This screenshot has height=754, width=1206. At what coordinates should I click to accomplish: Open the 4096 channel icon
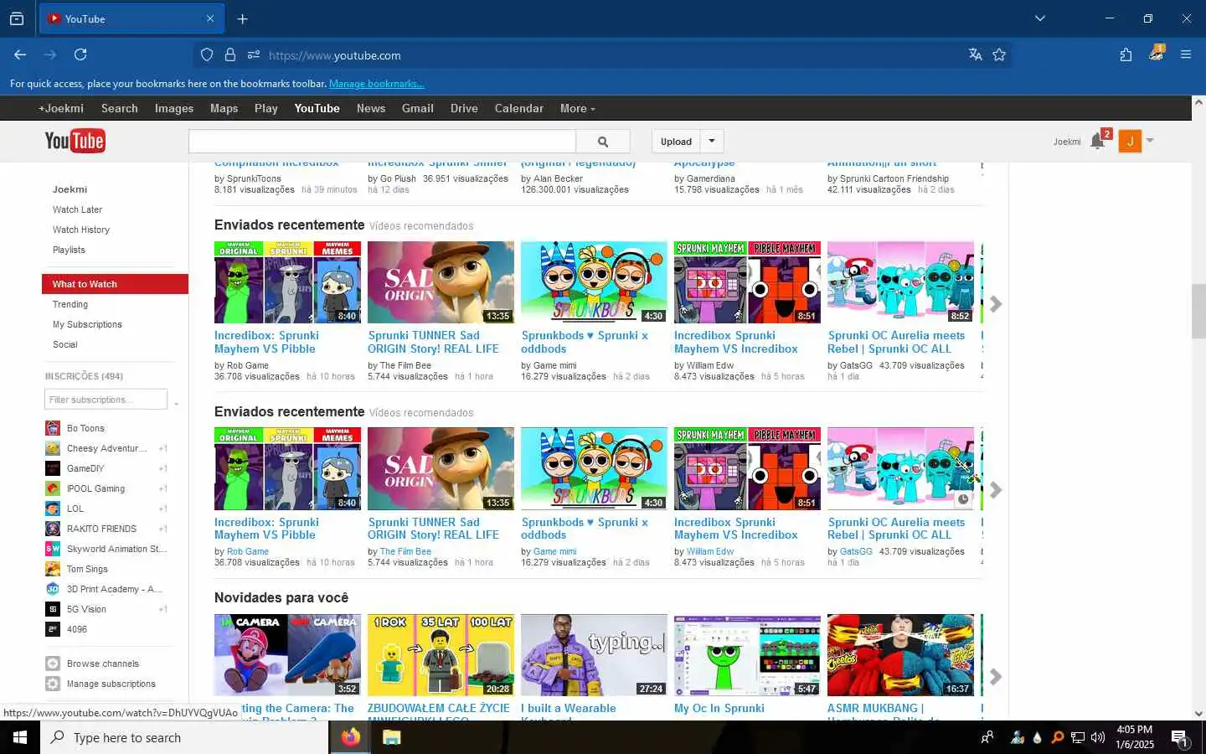point(53,629)
